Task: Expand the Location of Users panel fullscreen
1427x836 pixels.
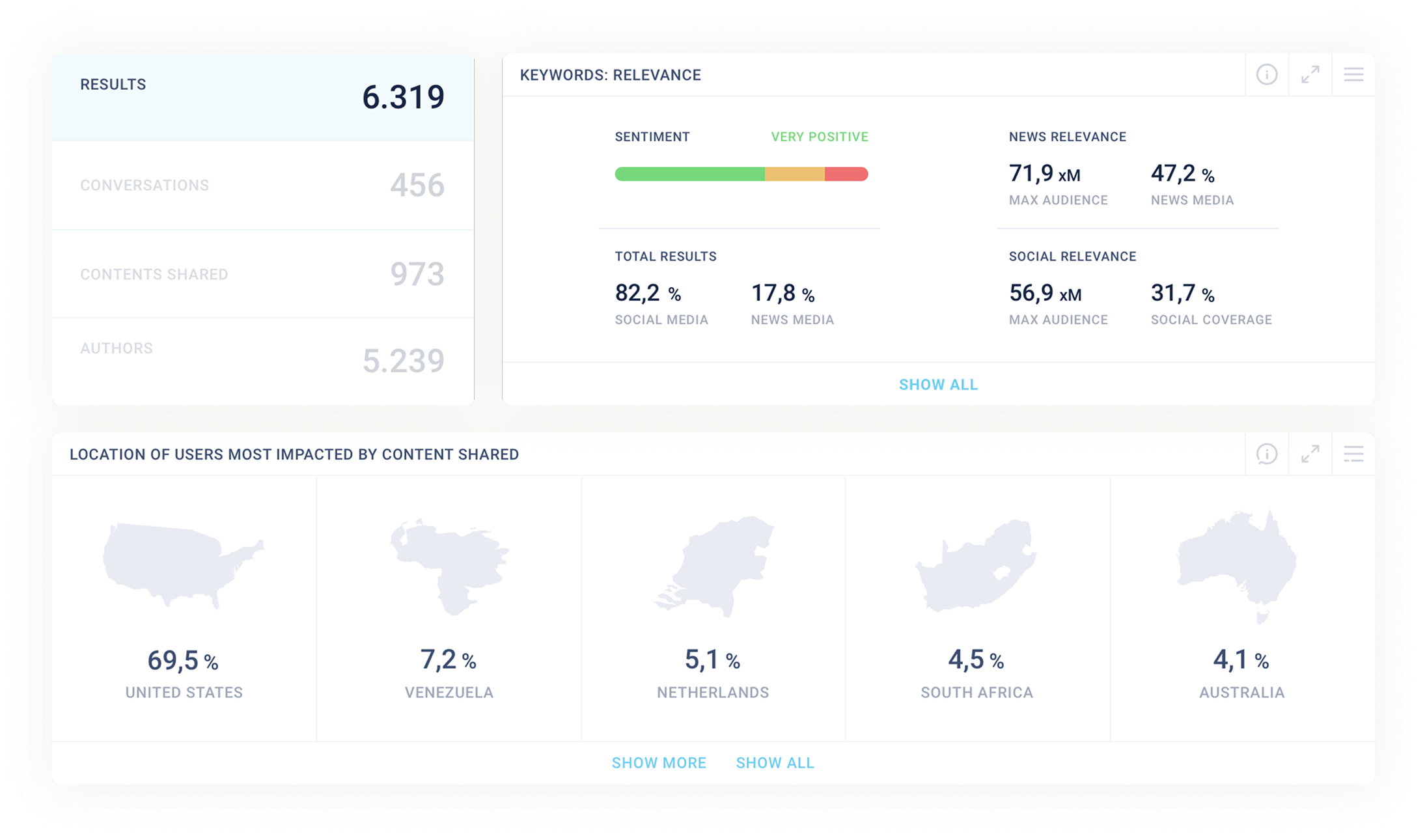Action: coord(1310,454)
